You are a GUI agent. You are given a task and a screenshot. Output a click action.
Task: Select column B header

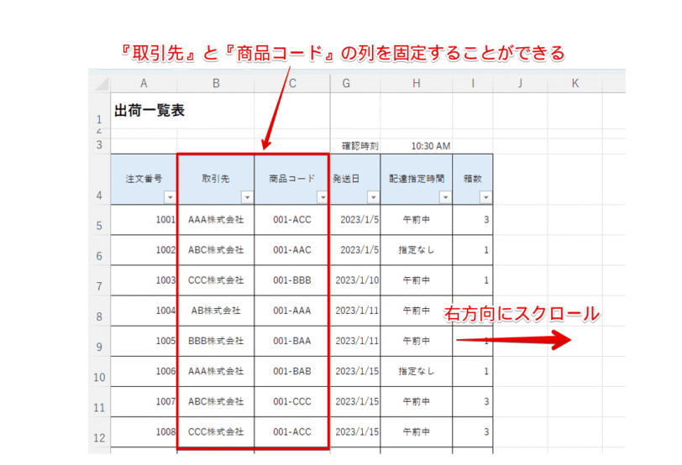tap(216, 83)
